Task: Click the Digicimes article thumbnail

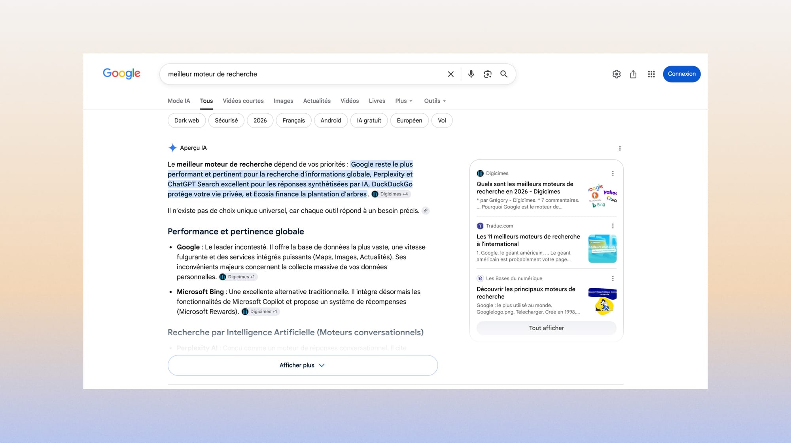Action: point(602,196)
